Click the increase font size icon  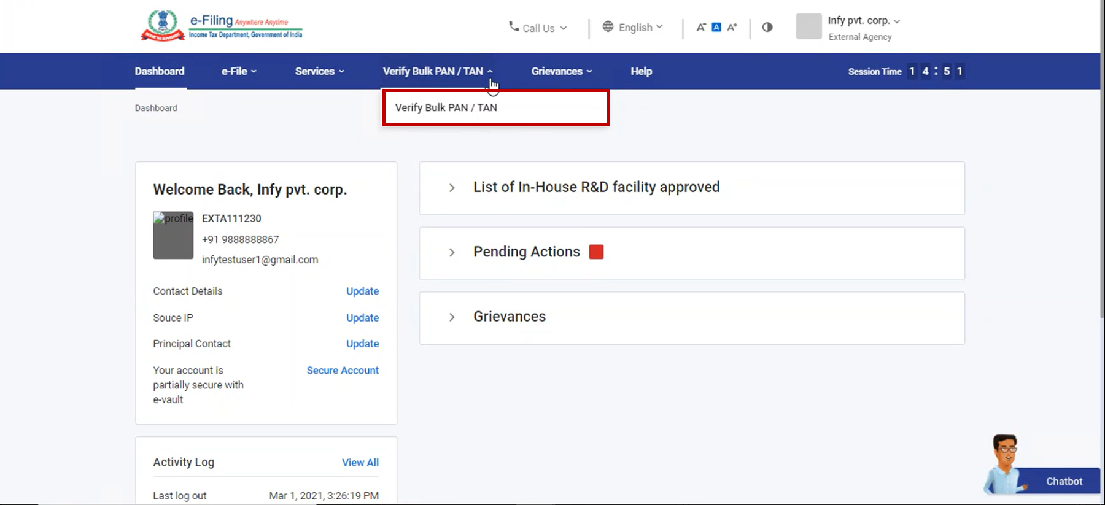[732, 27]
